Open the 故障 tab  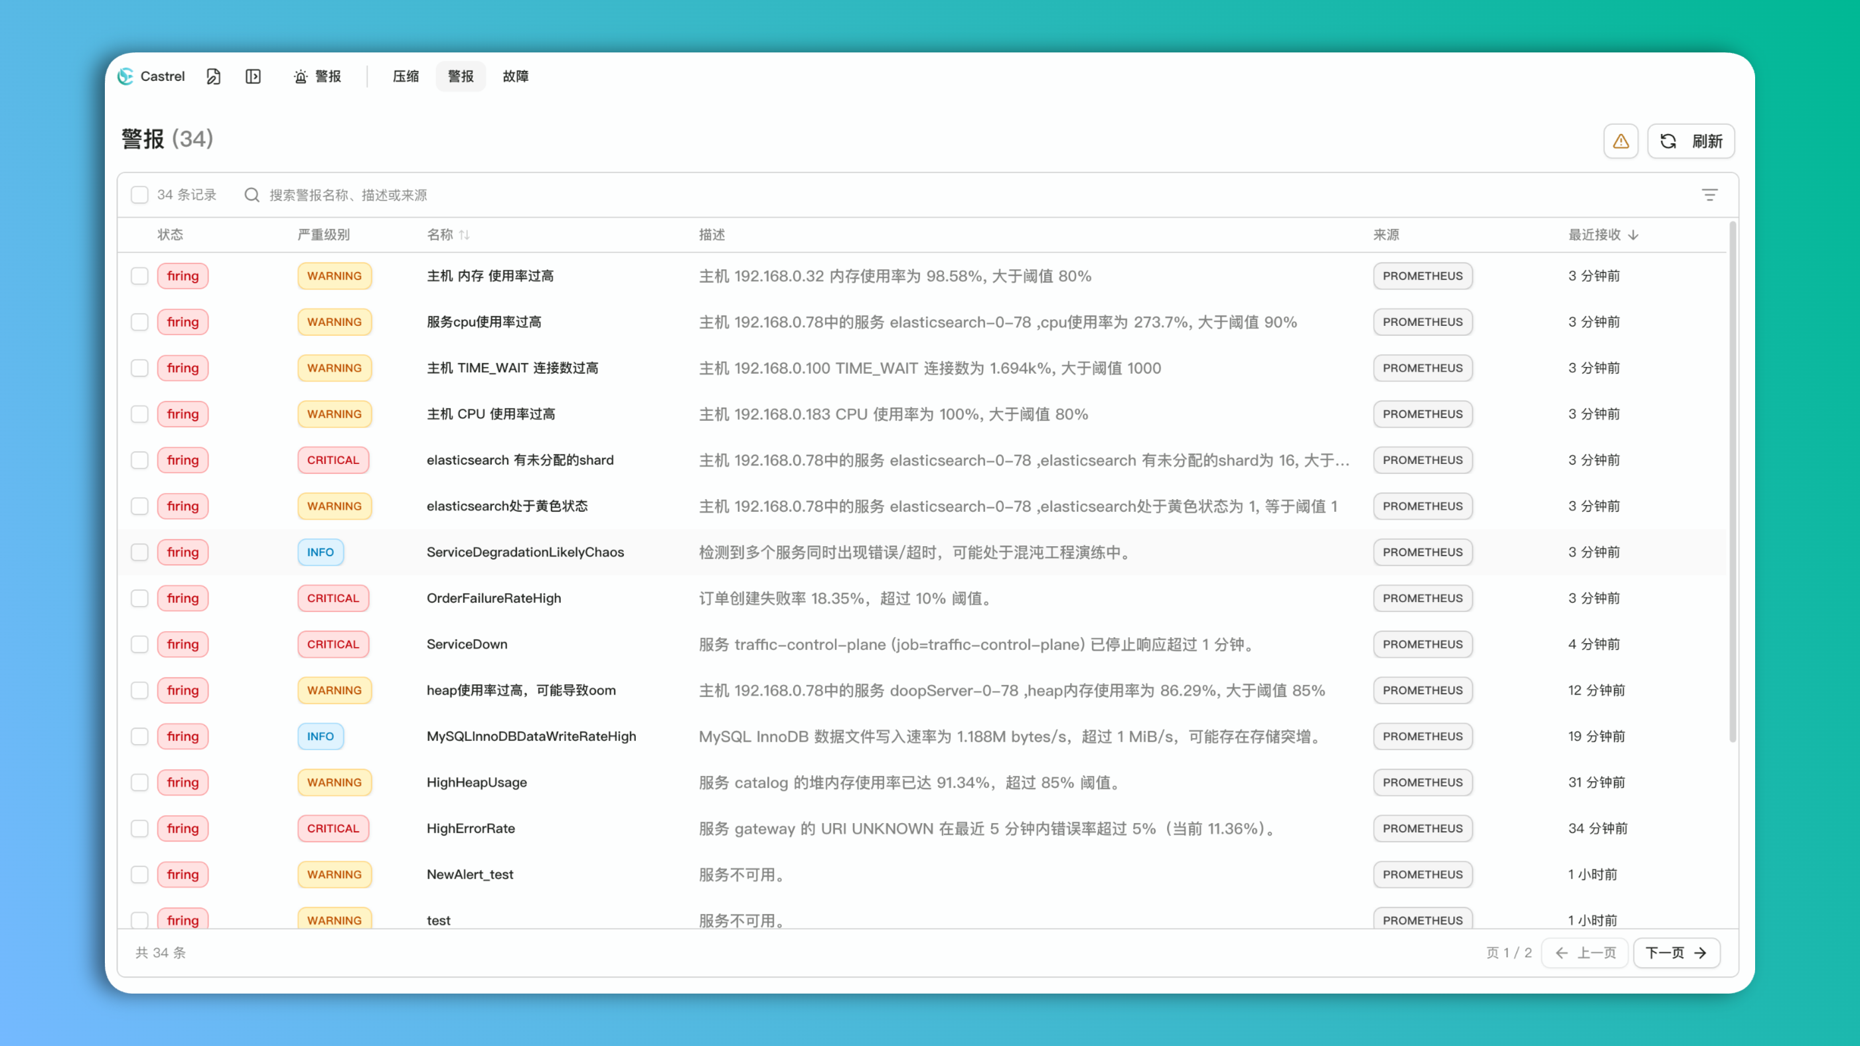click(x=516, y=76)
